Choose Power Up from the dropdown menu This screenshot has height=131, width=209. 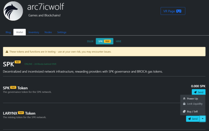193,99
